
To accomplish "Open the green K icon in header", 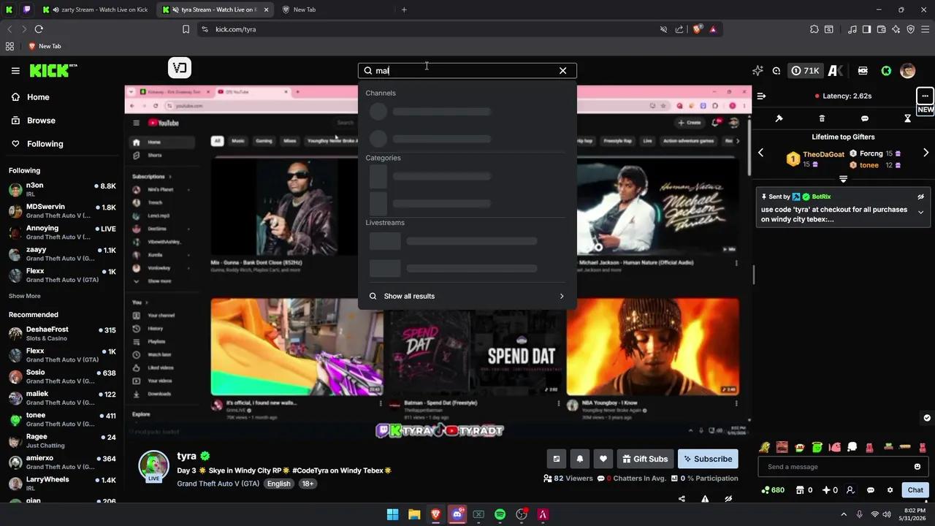I will pos(886,71).
